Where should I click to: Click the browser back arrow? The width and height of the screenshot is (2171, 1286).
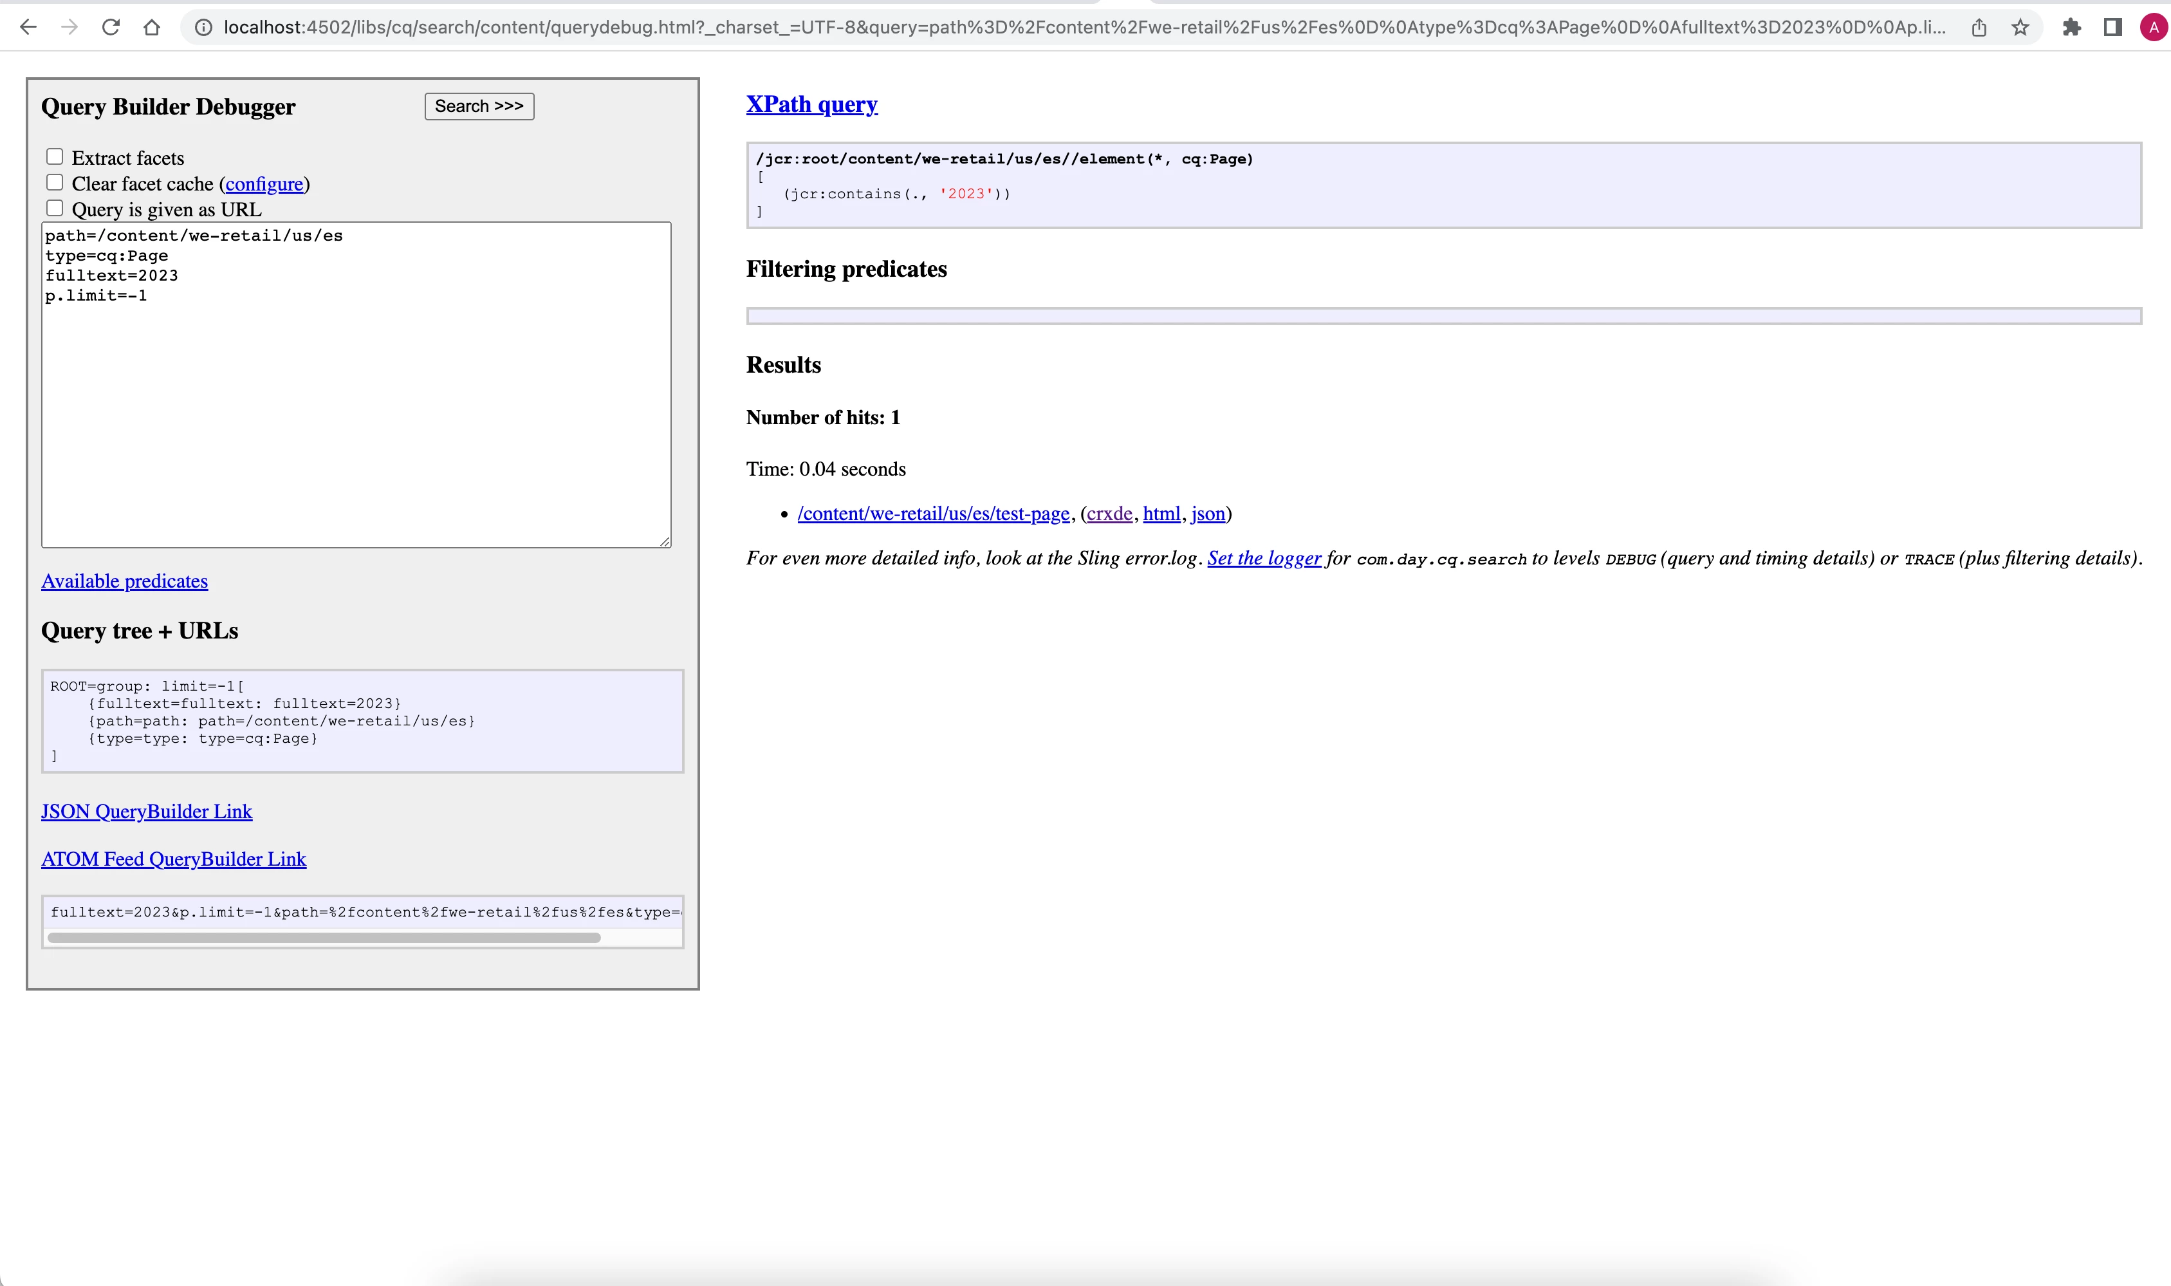28,28
